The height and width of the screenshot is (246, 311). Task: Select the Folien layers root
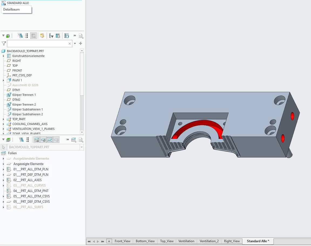(x=12, y=153)
